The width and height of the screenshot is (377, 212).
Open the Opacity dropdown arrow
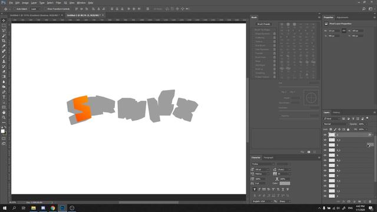[366, 124]
